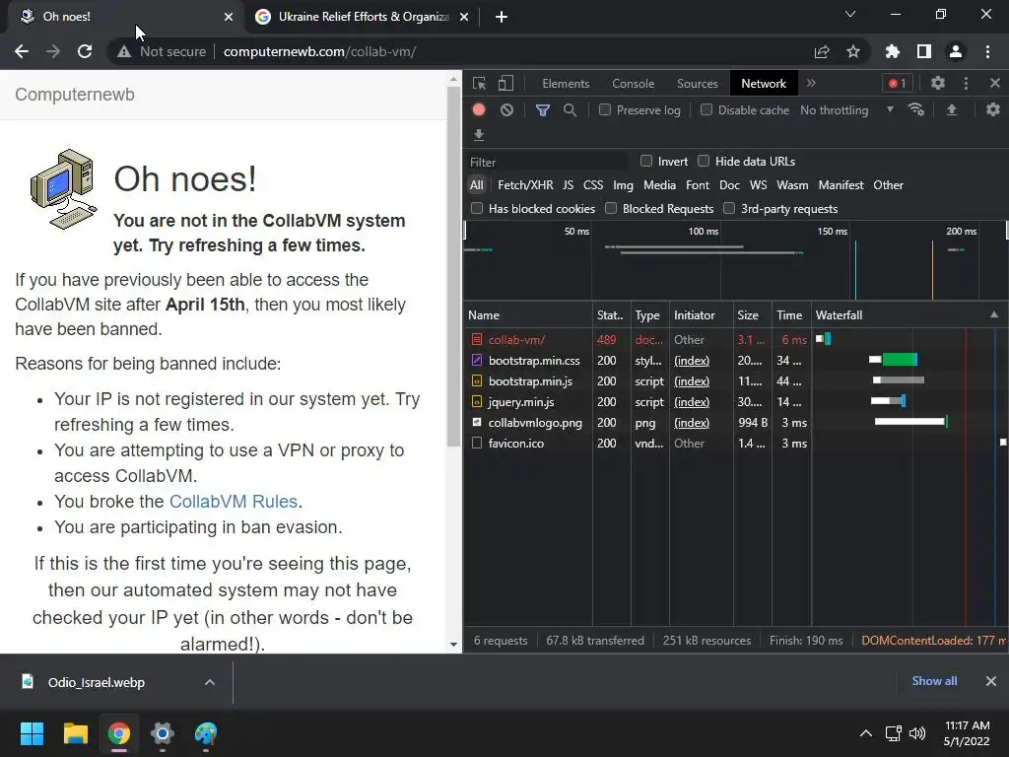1009x757 pixels.
Task: Toggle Chrome side panel icon
Action: 924,51
